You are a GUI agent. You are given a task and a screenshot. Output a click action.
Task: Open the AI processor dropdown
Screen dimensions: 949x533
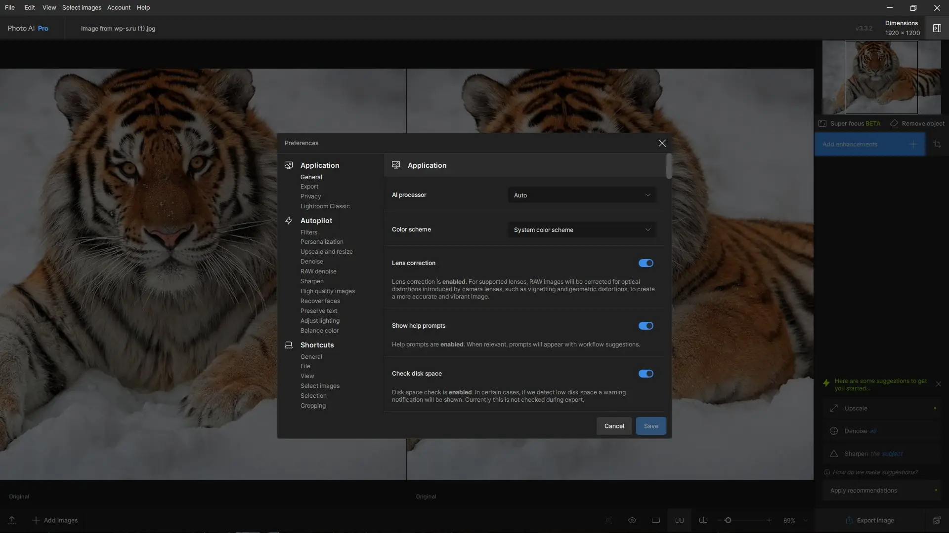[582, 195]
